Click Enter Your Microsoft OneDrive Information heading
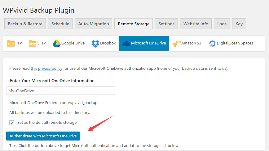The image size is (269, 151). pos(52,81)
